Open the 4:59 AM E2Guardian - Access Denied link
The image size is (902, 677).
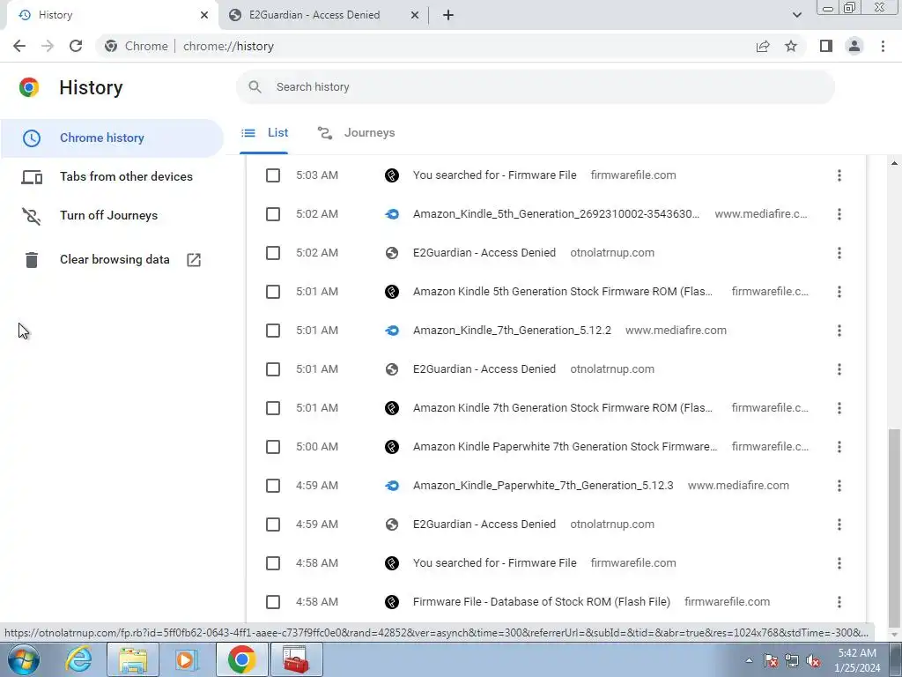click(484, 524)
